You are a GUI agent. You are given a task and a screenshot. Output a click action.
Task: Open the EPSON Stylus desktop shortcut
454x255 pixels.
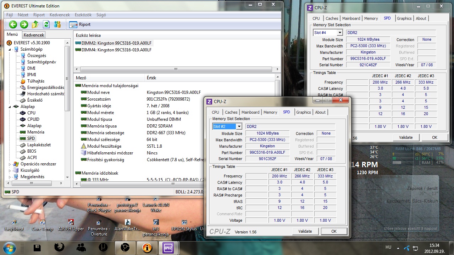coord(184,225)
